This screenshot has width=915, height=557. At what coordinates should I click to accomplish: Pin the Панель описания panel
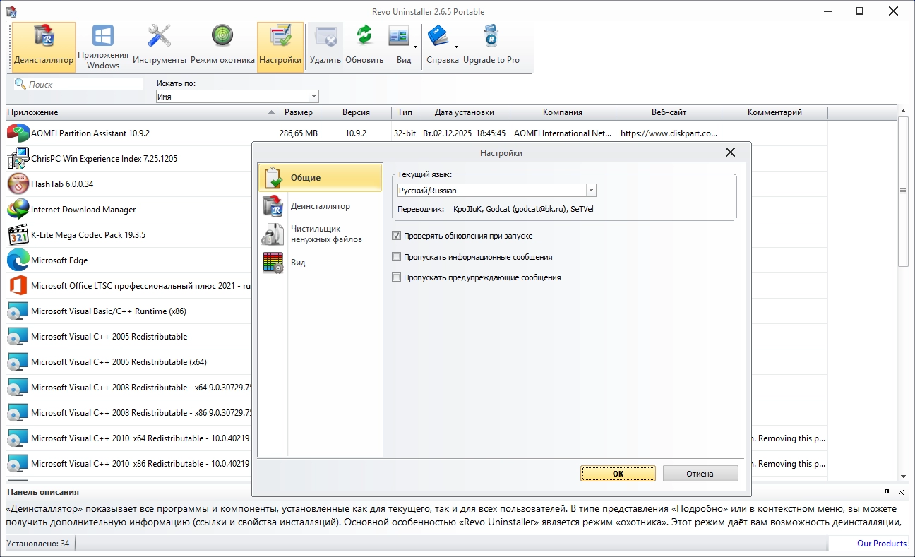tap(887, 492)
